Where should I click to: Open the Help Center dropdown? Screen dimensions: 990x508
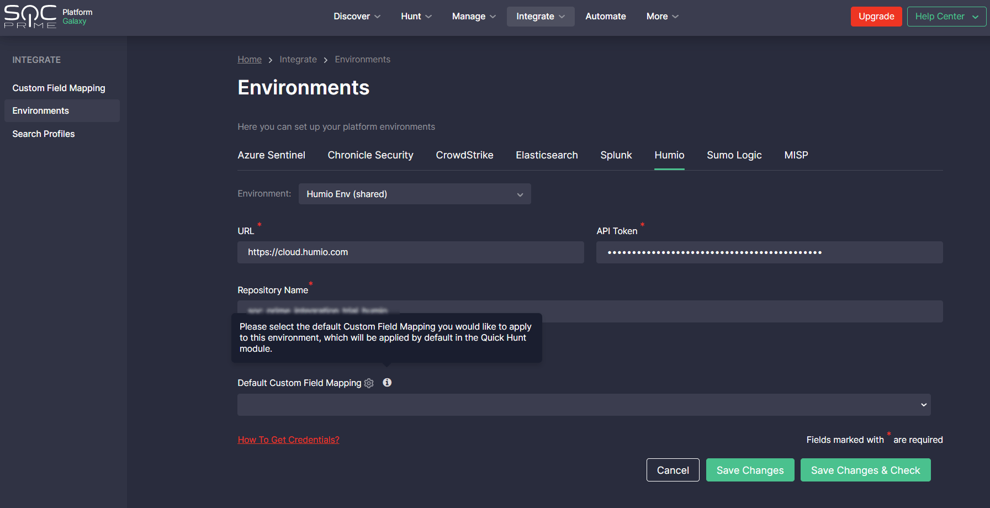click(x=946, y=17)
